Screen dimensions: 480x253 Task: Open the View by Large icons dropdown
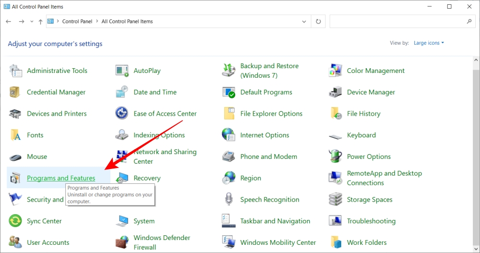click(429, 43)
